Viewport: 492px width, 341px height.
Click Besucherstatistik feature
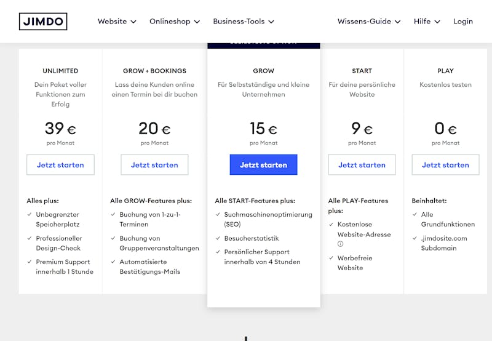[252, 238]
